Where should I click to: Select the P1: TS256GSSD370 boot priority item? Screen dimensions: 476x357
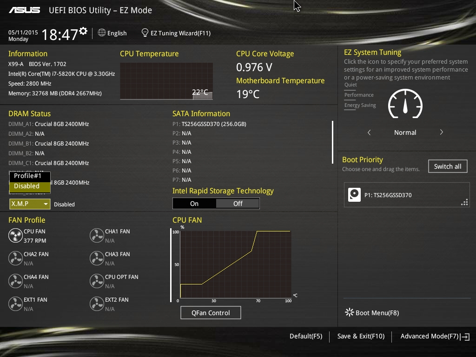pos(407,195)
